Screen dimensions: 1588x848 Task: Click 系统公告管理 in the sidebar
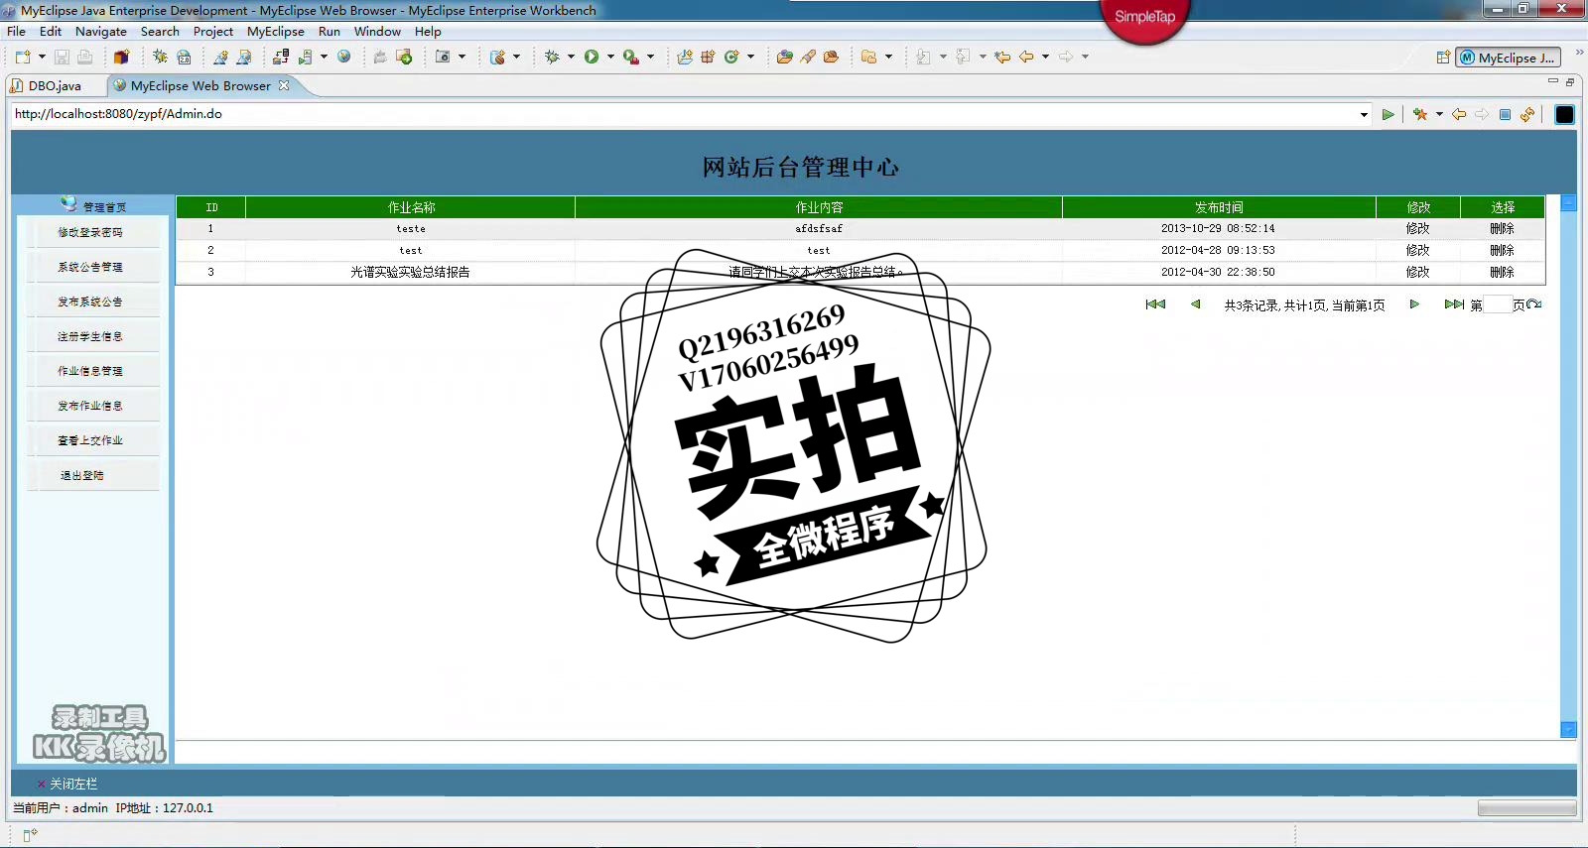(x=90, y=267)
